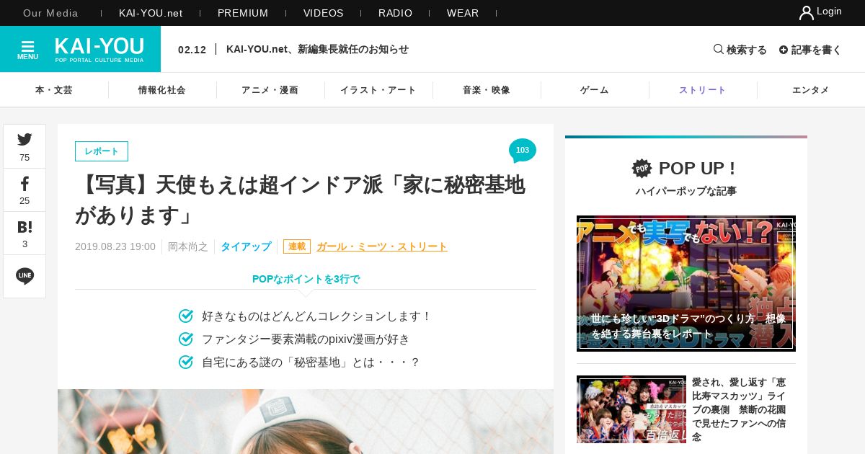The width and height of the screenshot is (865, 454).
Task: Click the Hatena bookmark count 3
Action: pos(25,244)
